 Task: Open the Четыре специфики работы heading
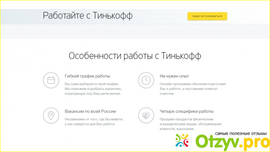pyautogui.click(x=187, y=112)
